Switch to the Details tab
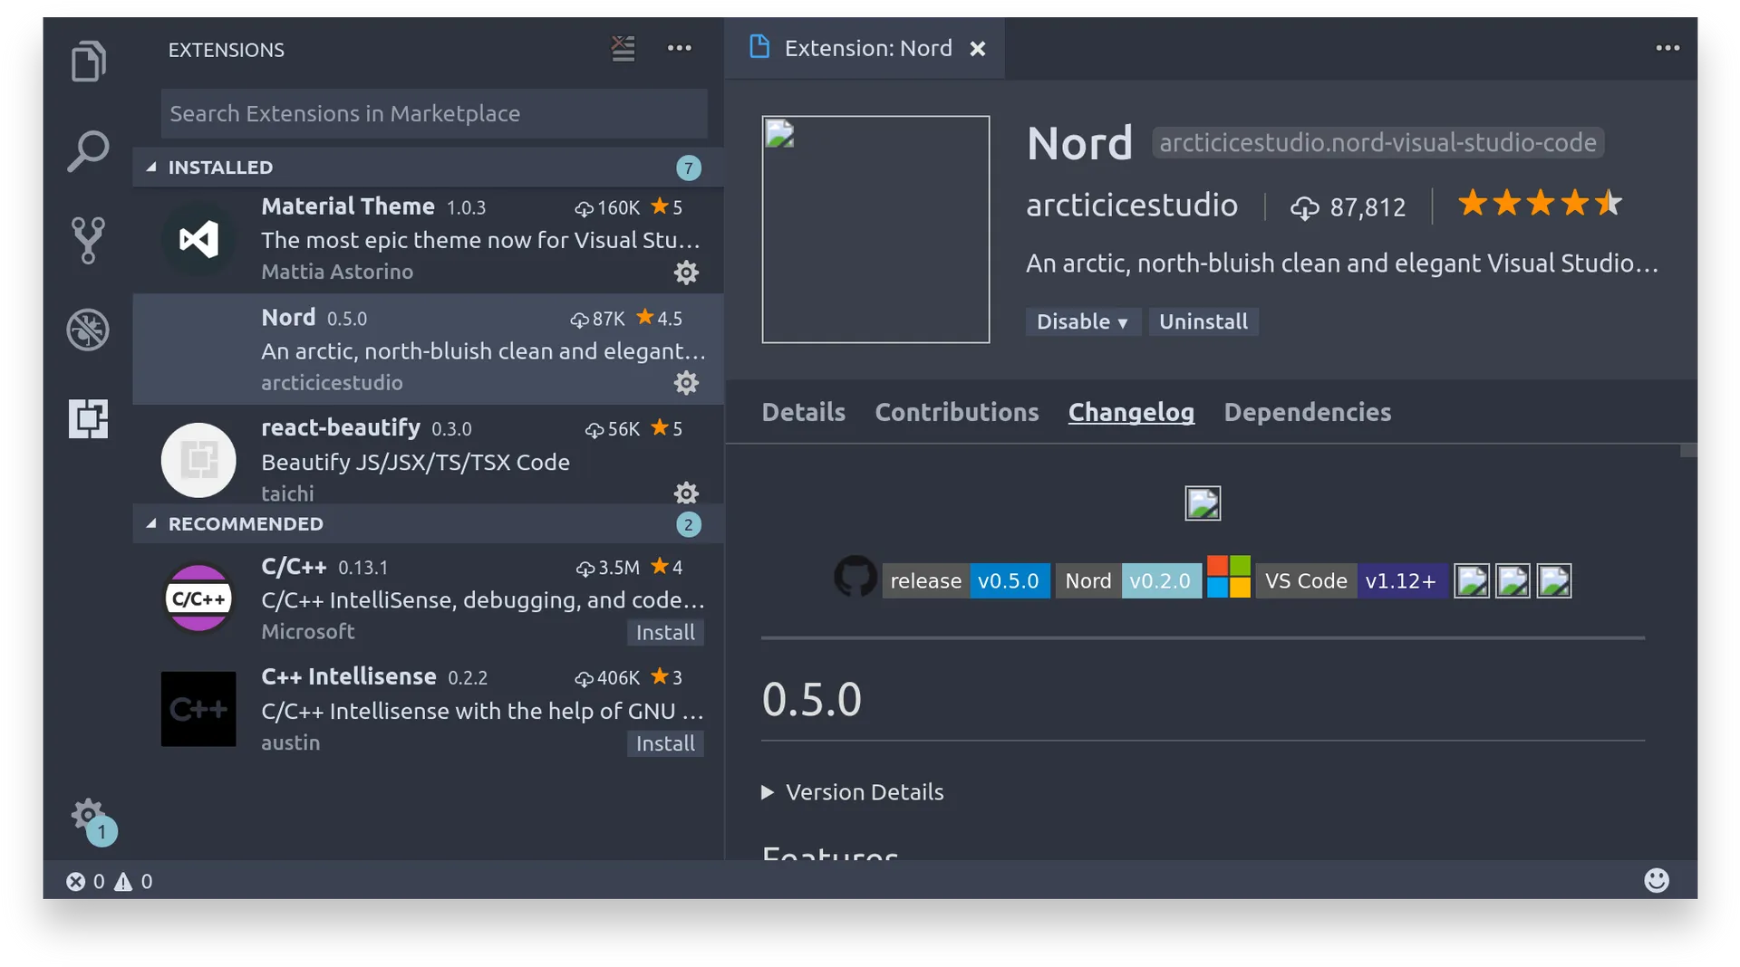This screenshot has height=967, width=1740. (803, 412)
